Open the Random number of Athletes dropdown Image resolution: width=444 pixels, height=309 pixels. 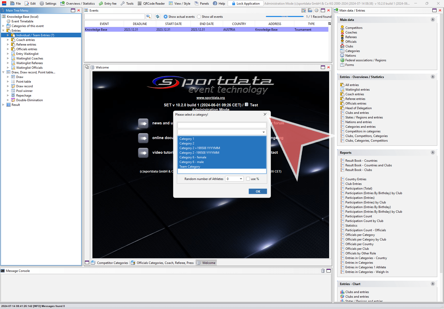tap(241, 179)
